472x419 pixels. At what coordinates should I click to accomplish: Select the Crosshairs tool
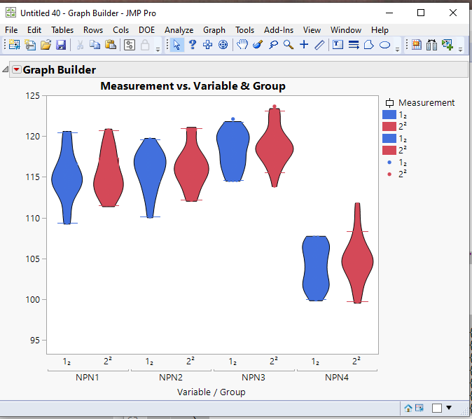pyautogui.click(x=304, y=45)
